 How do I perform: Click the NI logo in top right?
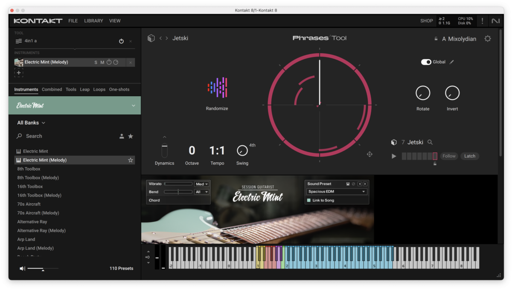[x=495, y=21]
